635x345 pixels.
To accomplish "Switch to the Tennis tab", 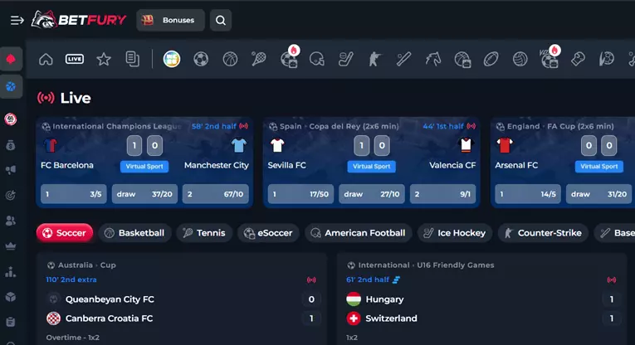I will pos(204,233).
